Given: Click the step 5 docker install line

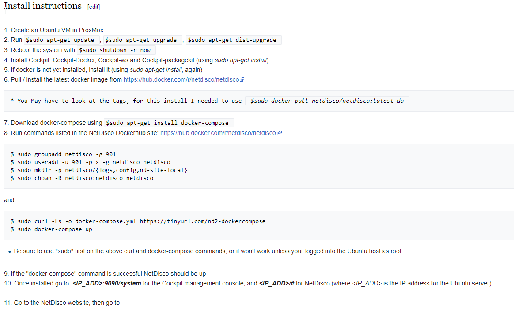Looking at the screenshot, I should (103, 70).
